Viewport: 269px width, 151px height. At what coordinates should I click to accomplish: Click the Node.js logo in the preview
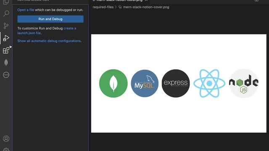point(244,83)
